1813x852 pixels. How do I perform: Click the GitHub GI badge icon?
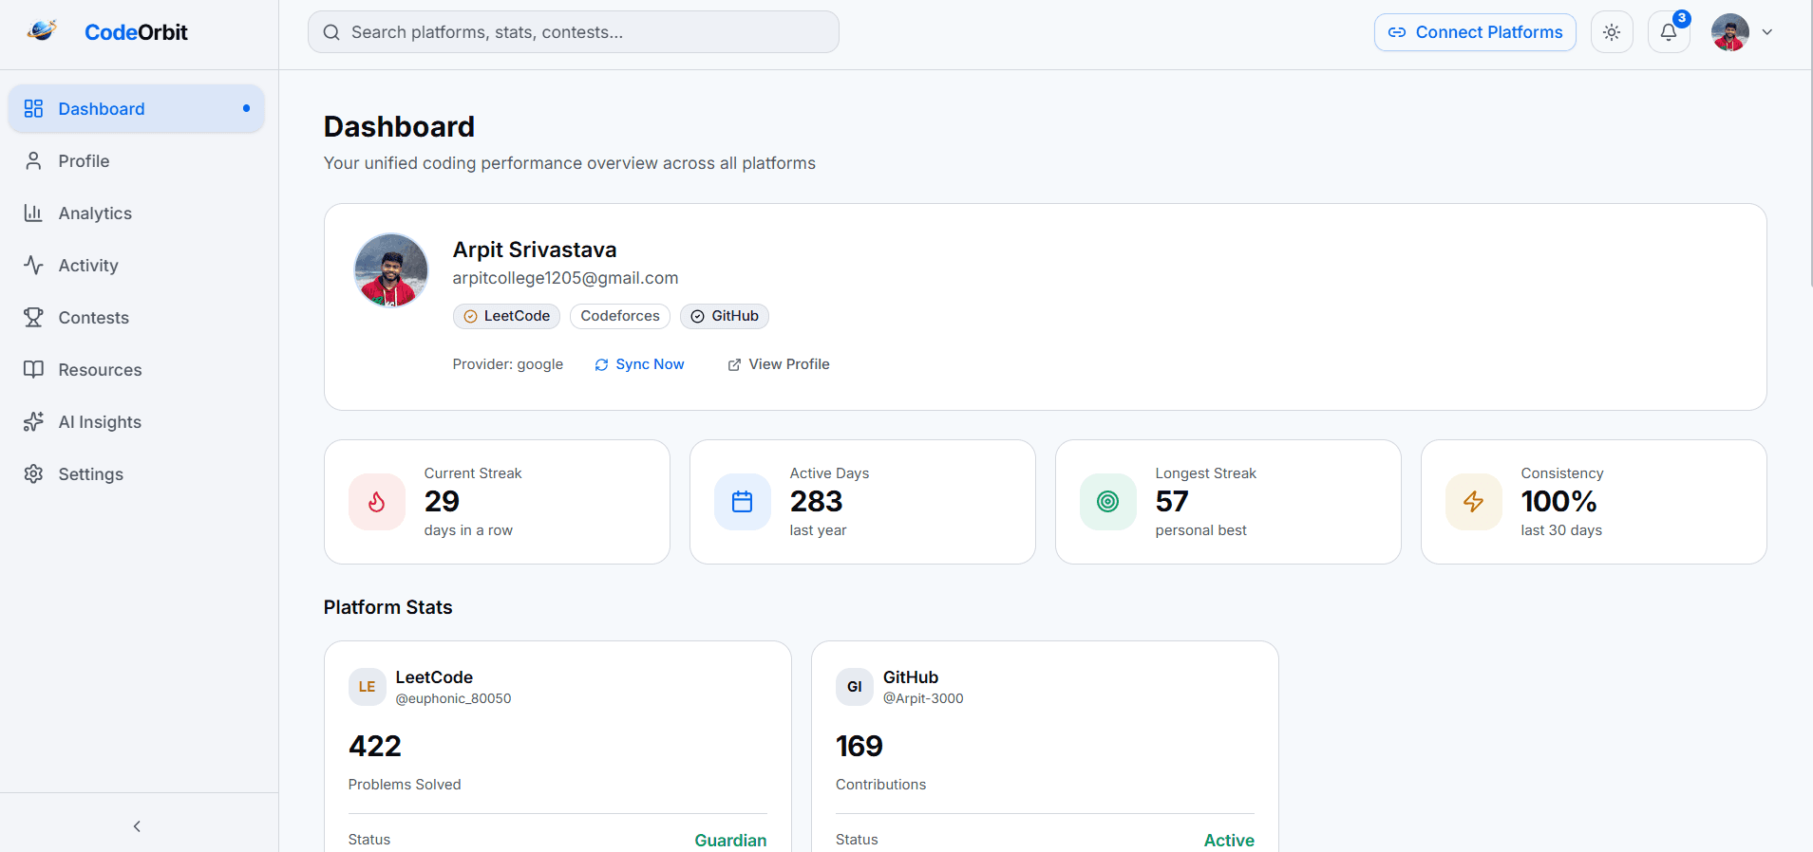pos(855,687)
